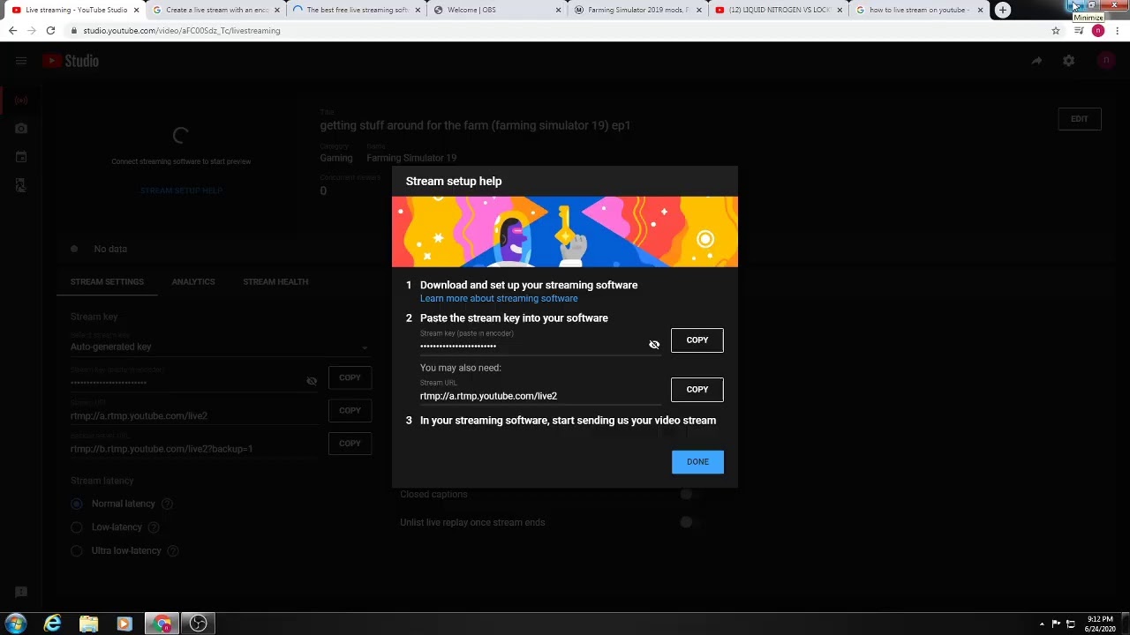The image size is (1130, 635).
Task: Open the YouTube Studio hamburger menu
Action: (x=21, y=61)
